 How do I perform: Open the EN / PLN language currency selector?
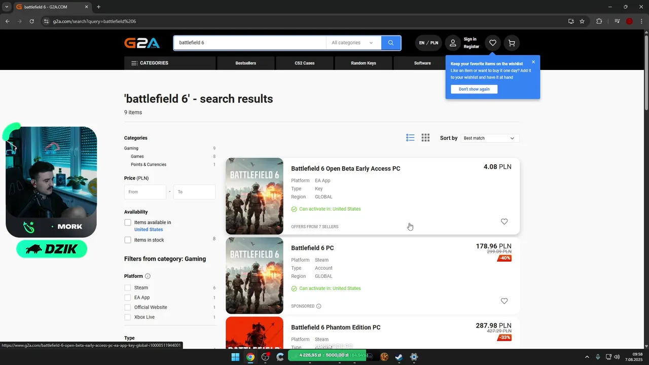pyautogui.click(x=428, y=43)
